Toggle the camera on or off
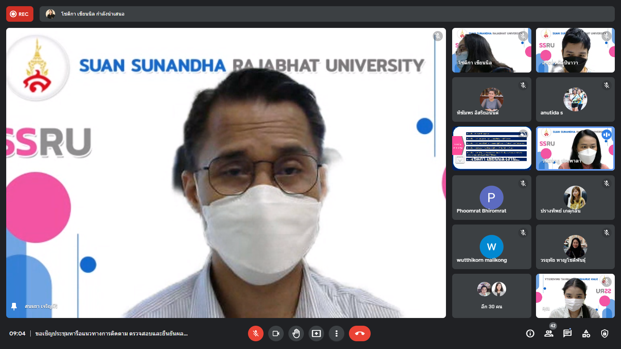 pos(276,333)
